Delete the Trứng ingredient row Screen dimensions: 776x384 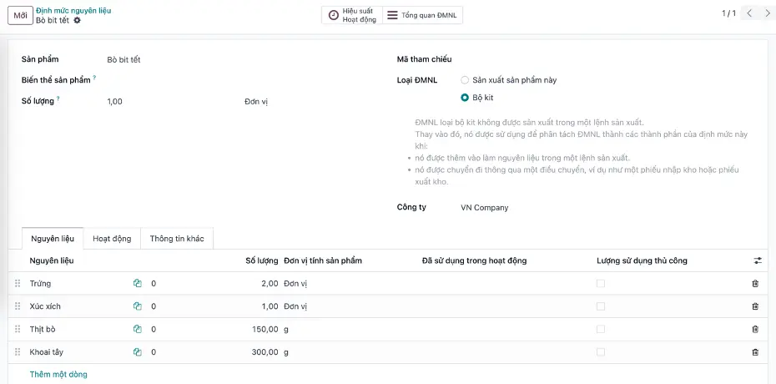coord(755,284)
